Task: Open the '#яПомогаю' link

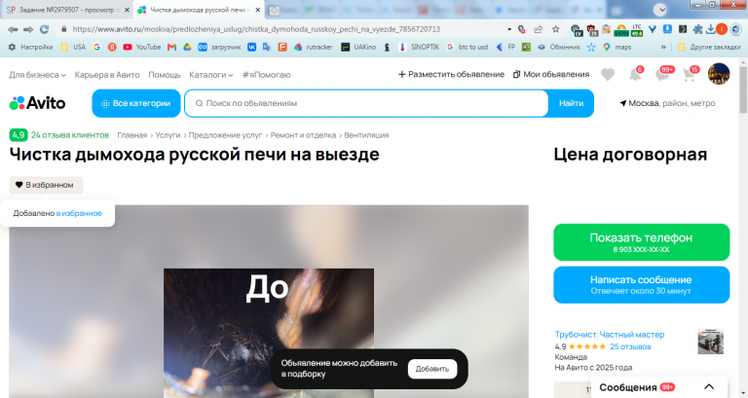Action: point(266,75)
